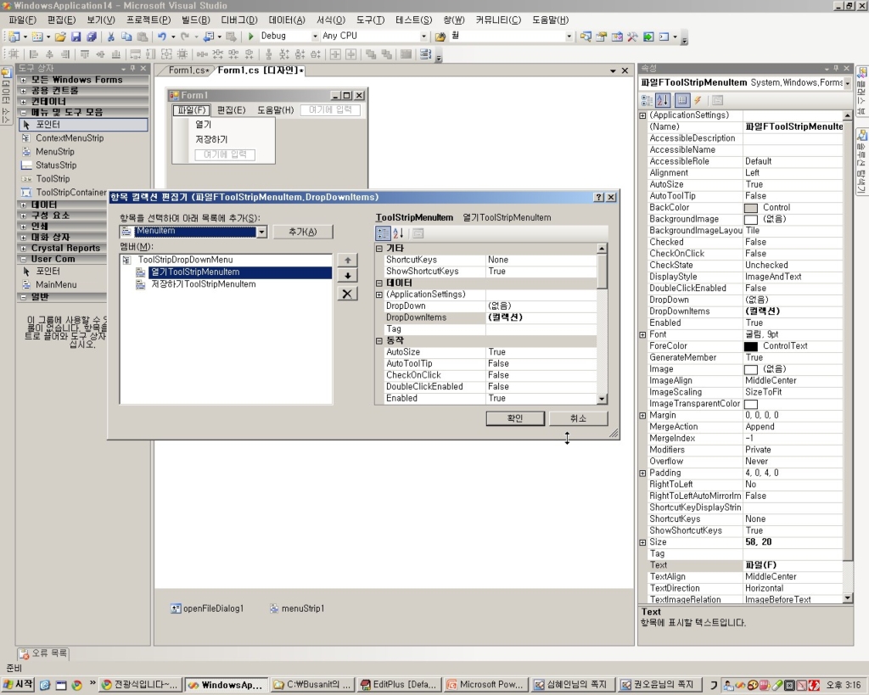Open the 디버그(D) main menu

[x=239, y=20]
